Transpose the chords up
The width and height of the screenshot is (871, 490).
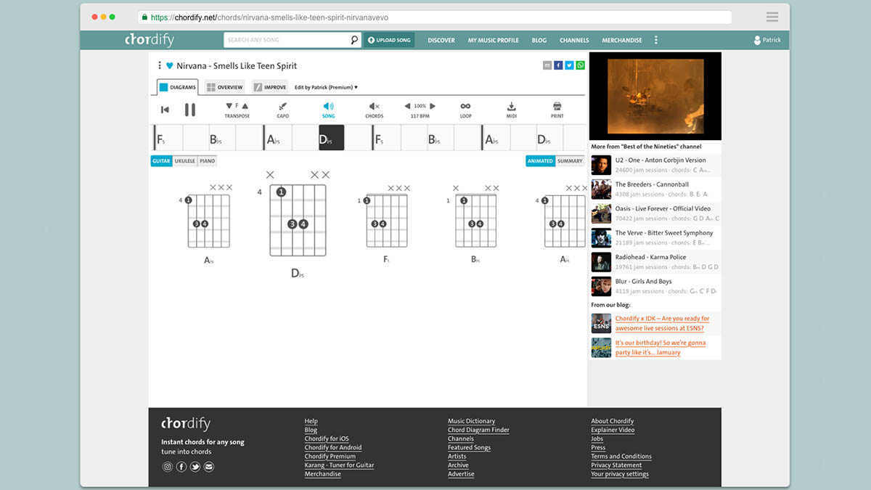point(245,106)
